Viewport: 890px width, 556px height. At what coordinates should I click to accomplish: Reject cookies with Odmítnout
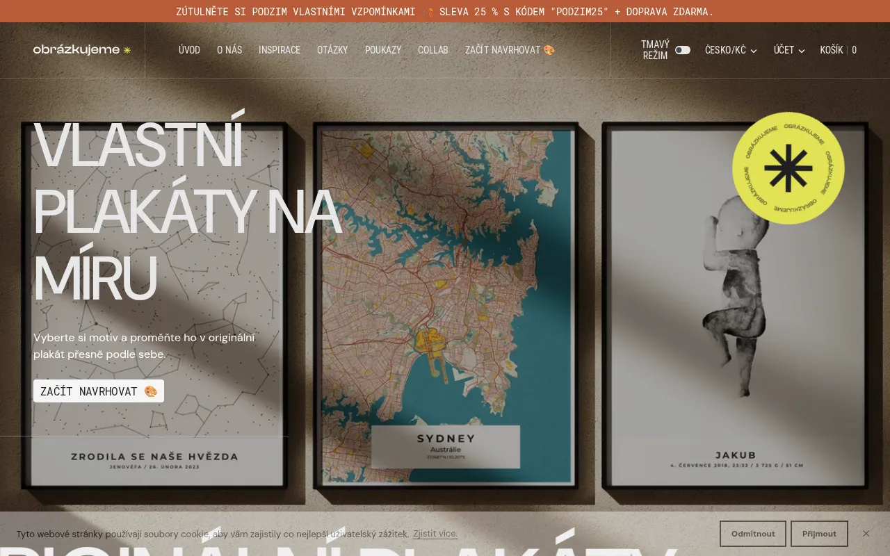pyautogui.click(x=753, y=534)
